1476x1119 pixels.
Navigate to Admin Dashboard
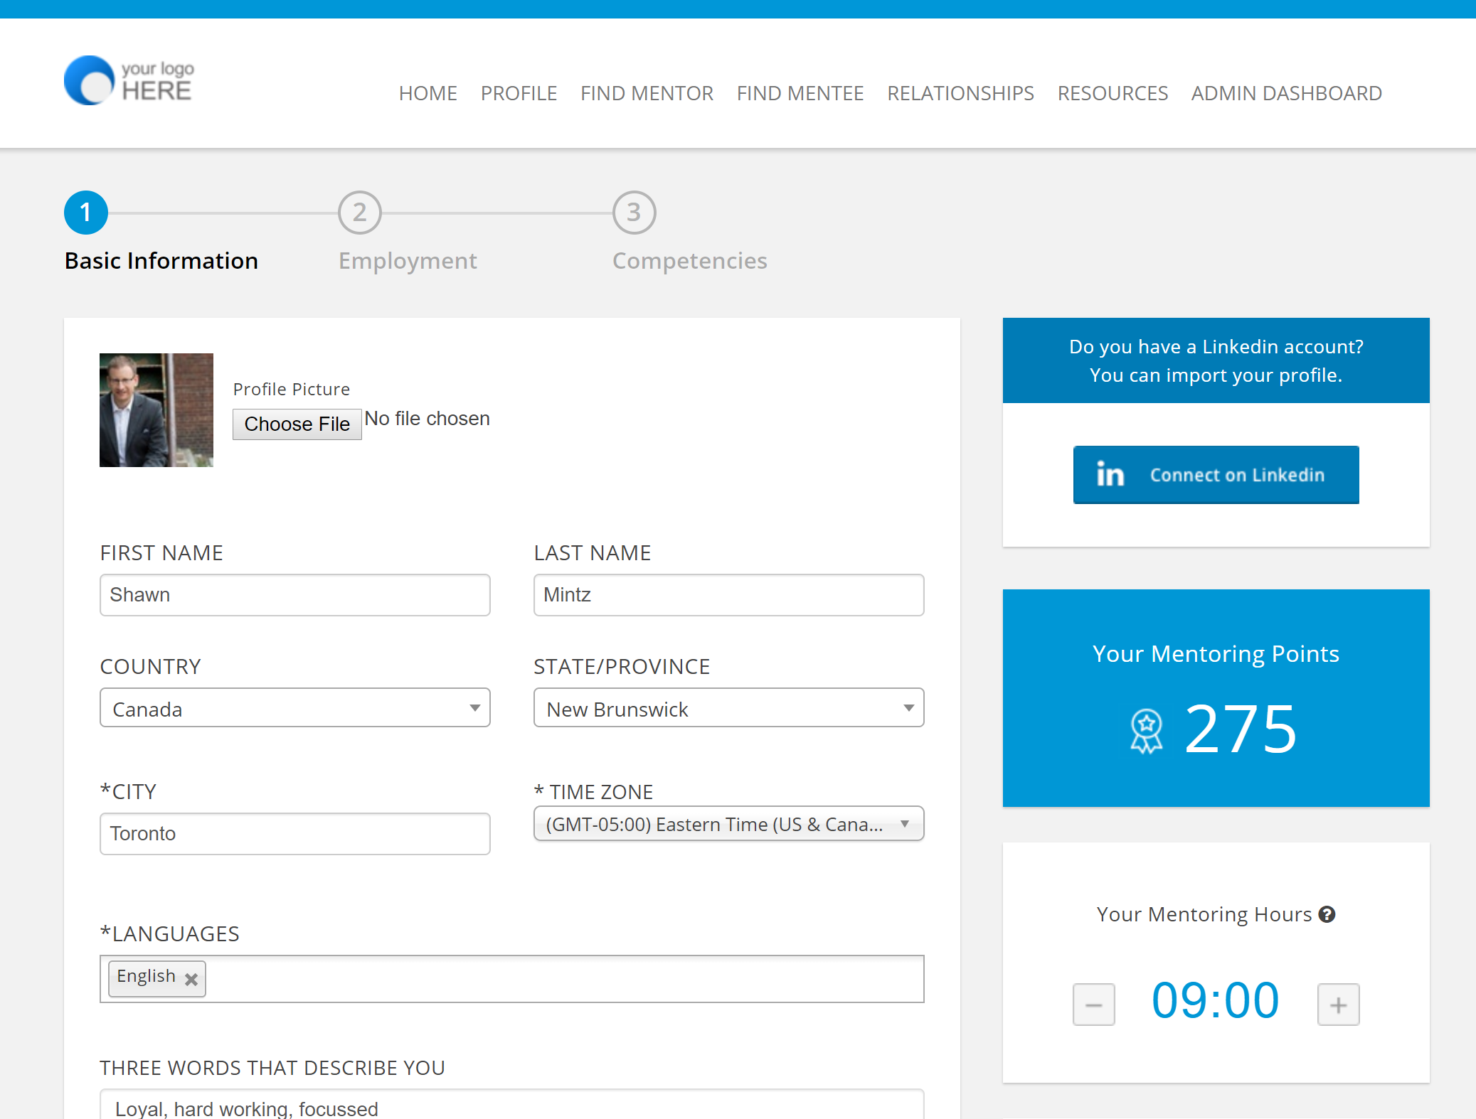coord(1286,93)
